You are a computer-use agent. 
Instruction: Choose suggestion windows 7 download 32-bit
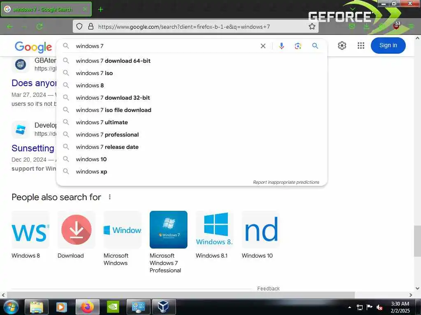192,98
